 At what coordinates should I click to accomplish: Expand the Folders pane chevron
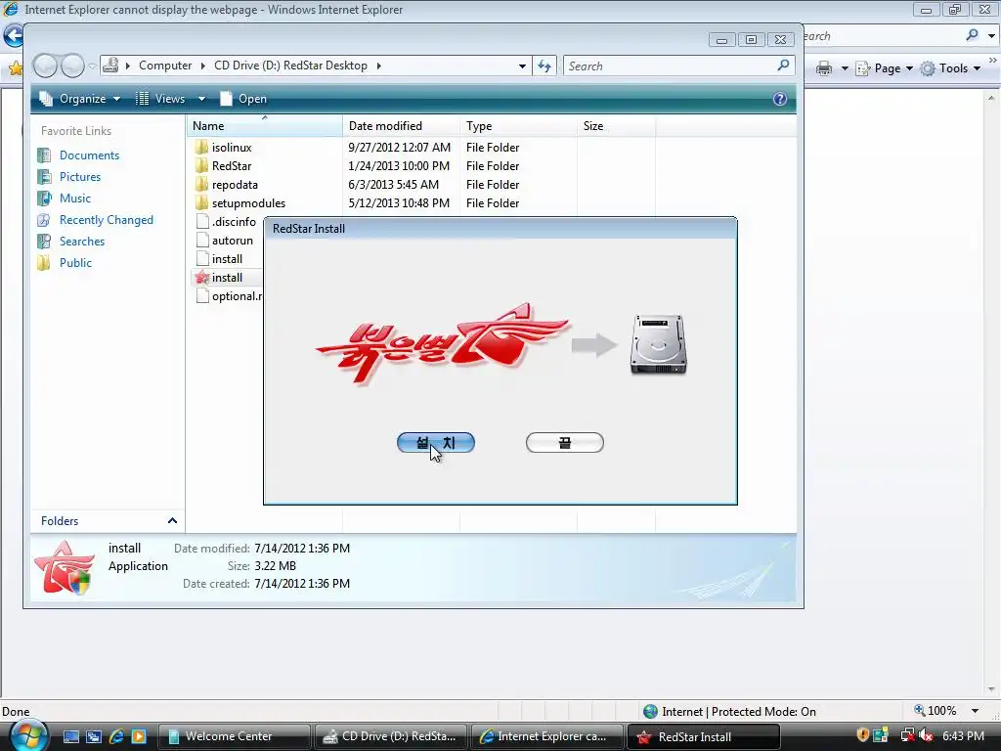pyautogui.click(x=172, y=521)
